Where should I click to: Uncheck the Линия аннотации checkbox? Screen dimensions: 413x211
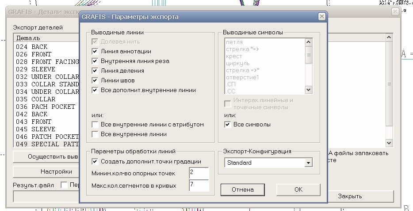(95, 51)
